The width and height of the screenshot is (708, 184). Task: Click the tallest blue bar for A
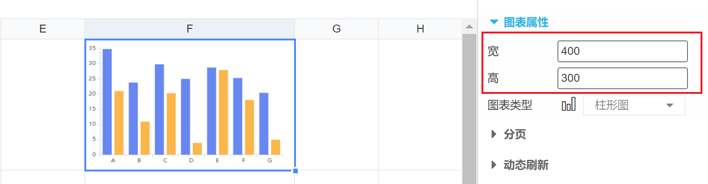107,101
